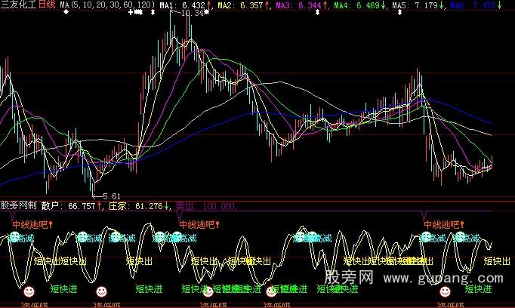Click the rightmost 中线逃吧! signal label
Screen dimensions: 515x308
(444, 225)
